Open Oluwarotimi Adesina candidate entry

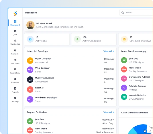pos(136,79)
